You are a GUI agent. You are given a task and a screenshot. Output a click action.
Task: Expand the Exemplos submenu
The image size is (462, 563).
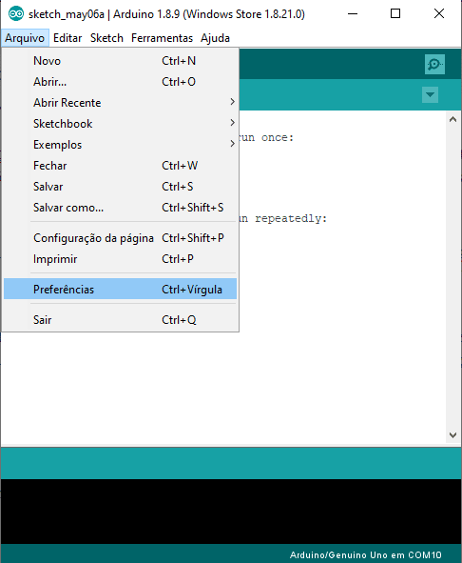[120, 145]
